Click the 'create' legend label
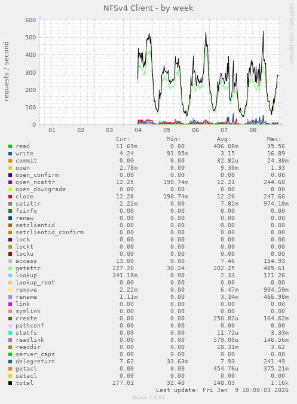Screen dimensions: 297x404 point(26,319)
